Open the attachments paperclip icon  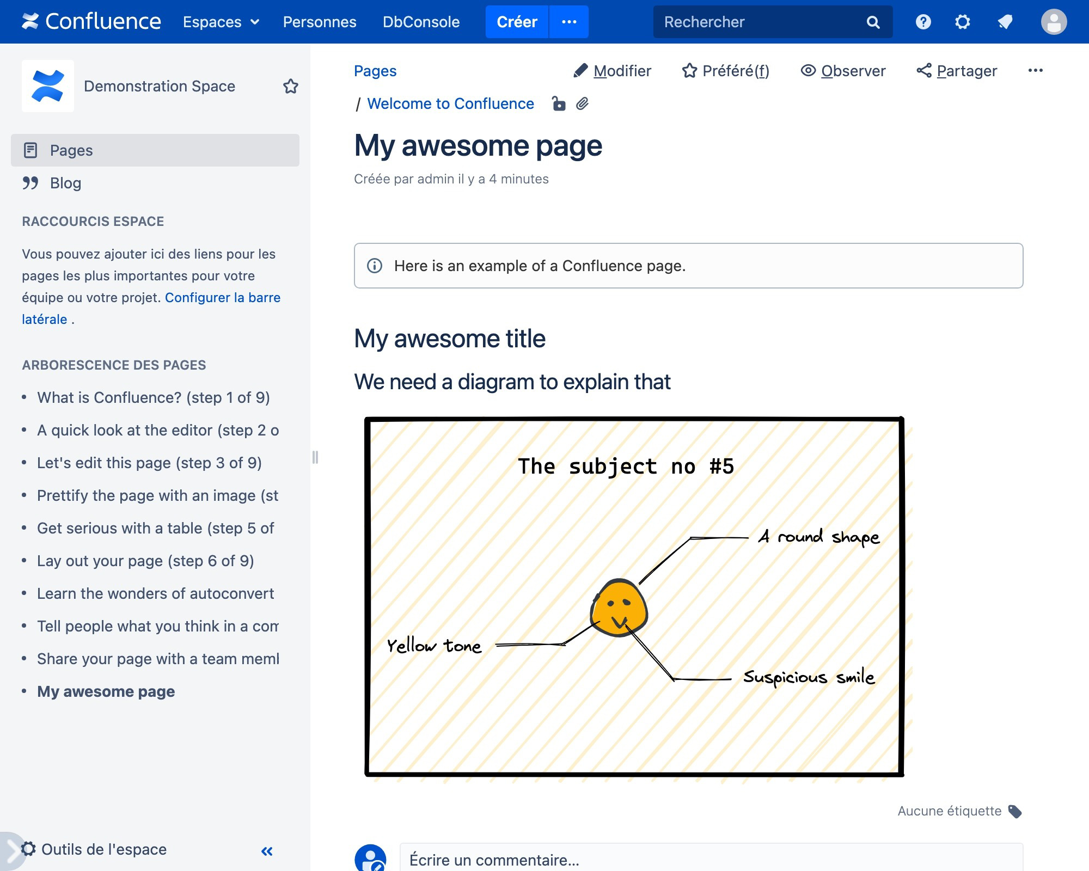[582, 103]
